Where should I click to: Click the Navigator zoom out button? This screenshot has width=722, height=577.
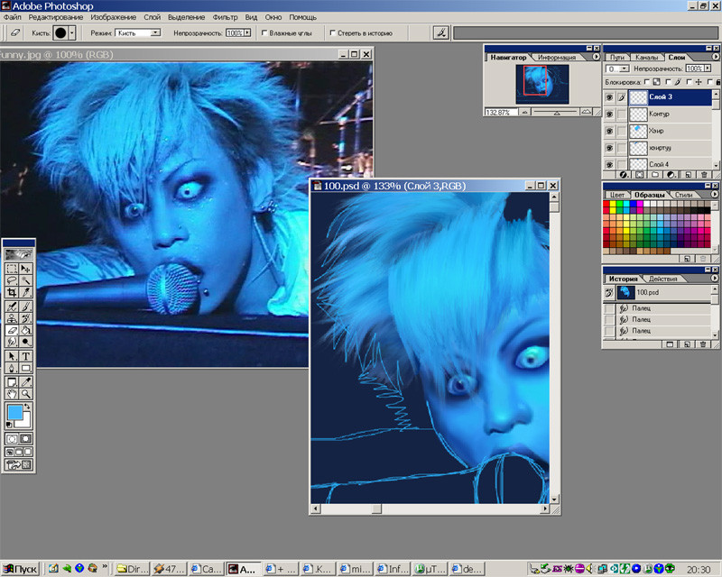click(x=524, y=112)
